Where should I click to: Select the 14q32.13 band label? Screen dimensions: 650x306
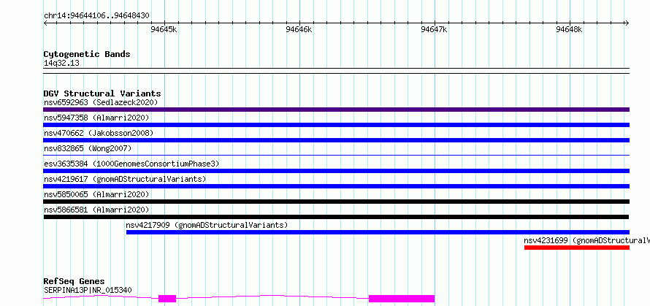click(61, 64)
